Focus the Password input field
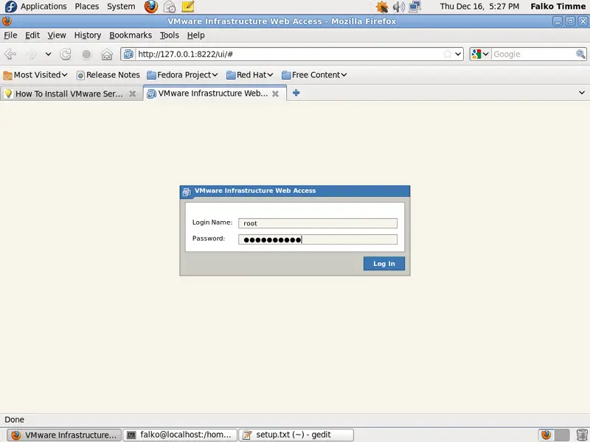 point(317,239)
